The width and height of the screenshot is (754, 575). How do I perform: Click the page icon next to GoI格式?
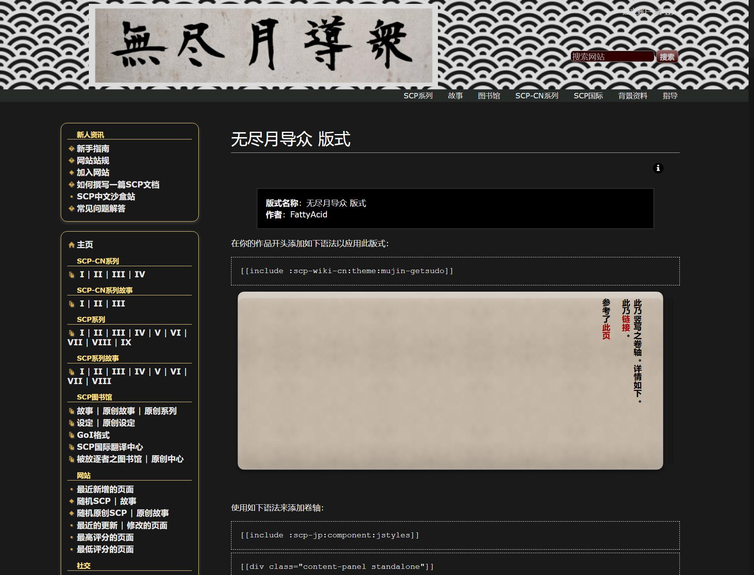pyautogui.click(x=72, y=435)
